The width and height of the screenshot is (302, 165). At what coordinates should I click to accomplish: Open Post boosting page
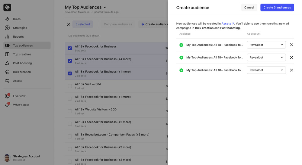coord(22,63)
